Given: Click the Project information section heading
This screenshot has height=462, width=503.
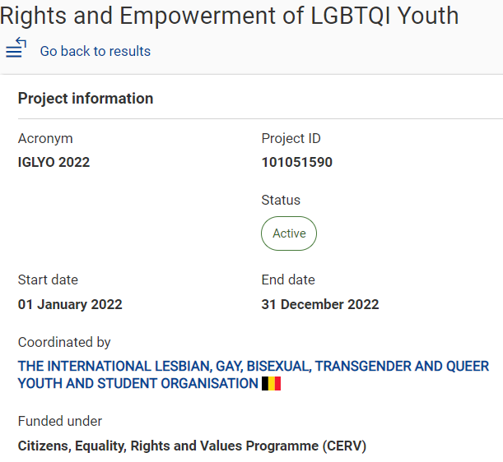Looking at the screenshot, I should tap(86, 99).
